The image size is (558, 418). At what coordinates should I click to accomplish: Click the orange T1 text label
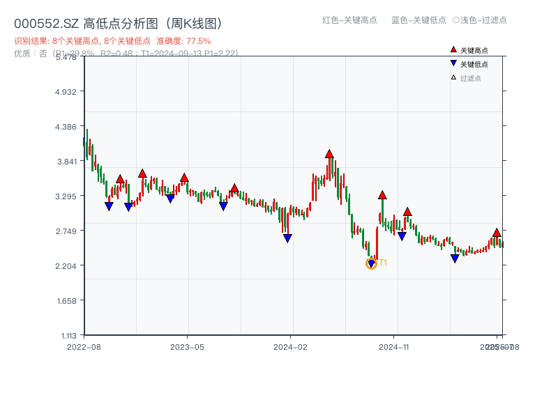pyautogui.click(x=383, y=263)
